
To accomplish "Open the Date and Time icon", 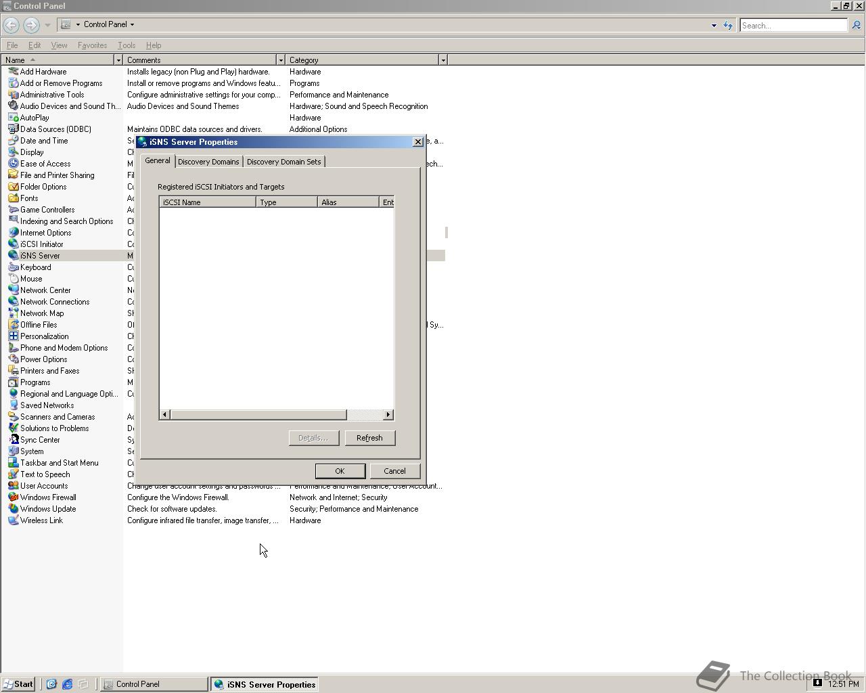I will pos(13,141).
